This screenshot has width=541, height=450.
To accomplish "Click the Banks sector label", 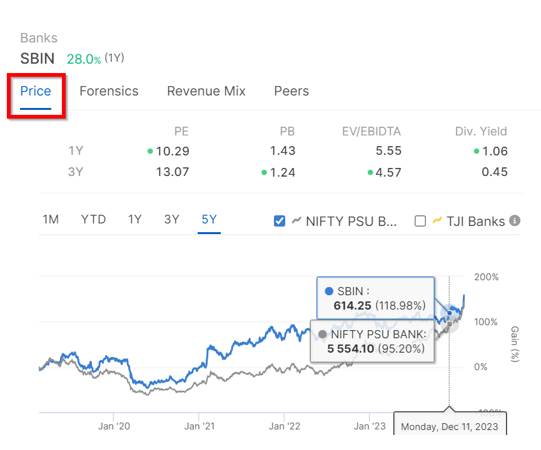I will (x=39, y=38).
